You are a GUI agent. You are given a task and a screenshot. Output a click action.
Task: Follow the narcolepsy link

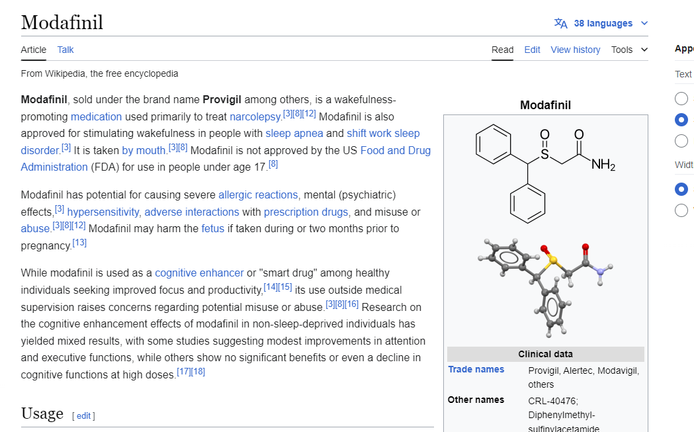(x=255, y=117)
